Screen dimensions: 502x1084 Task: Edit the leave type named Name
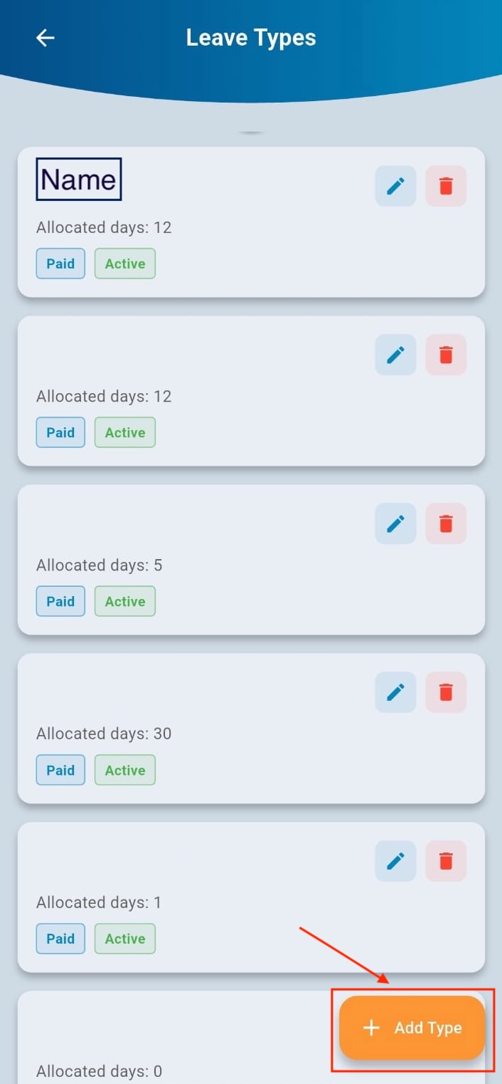click(x=395, y=186)
